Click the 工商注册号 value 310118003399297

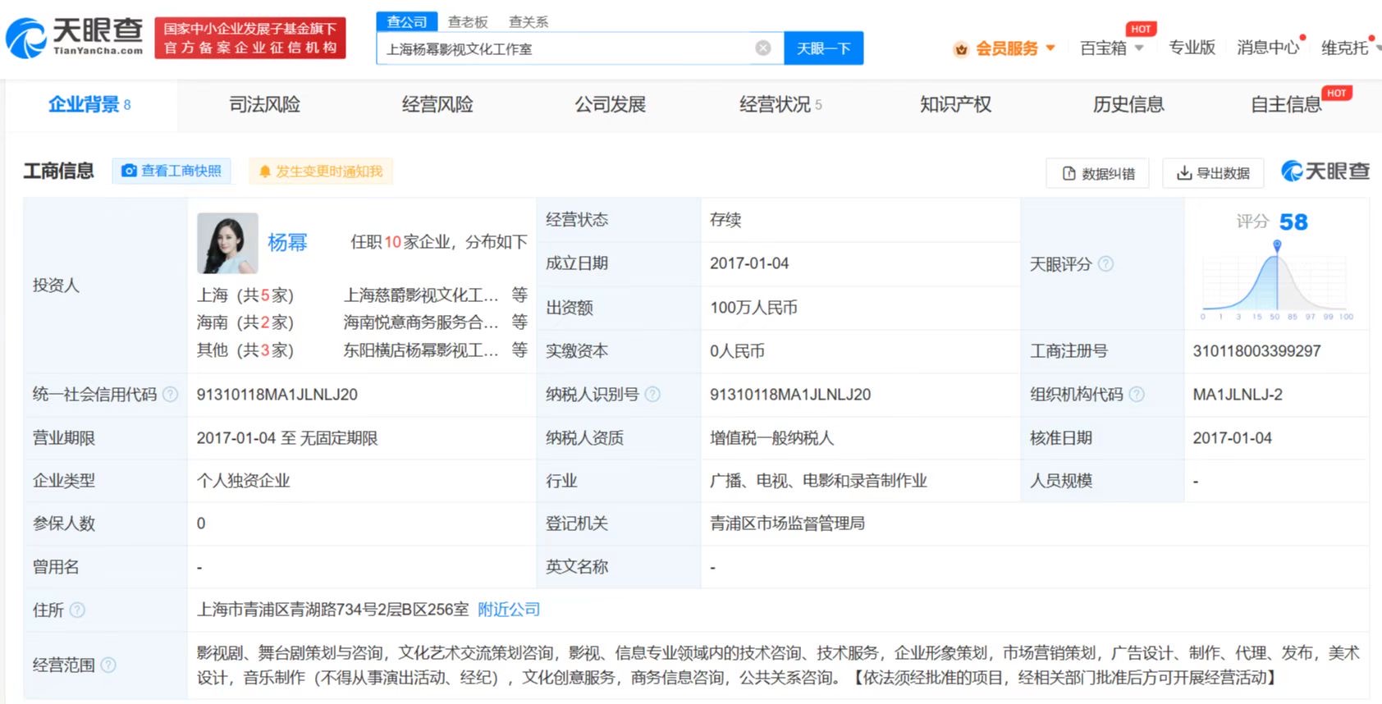1256,351
